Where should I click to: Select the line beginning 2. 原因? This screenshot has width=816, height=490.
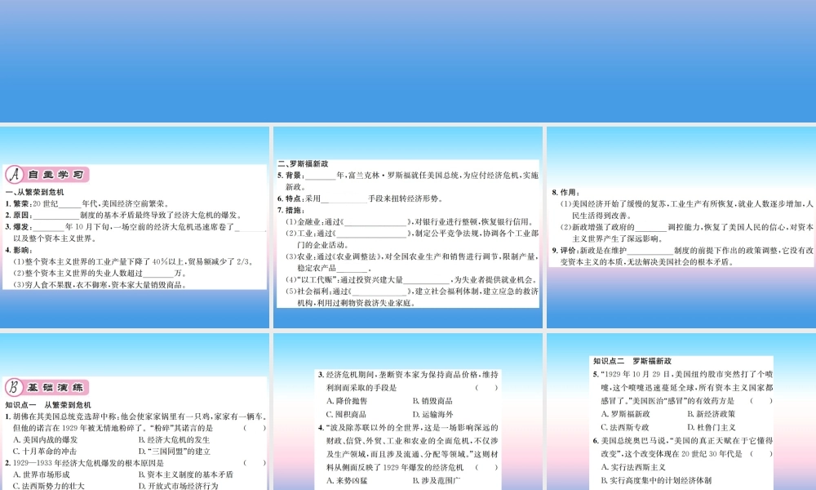click(124, 215)
